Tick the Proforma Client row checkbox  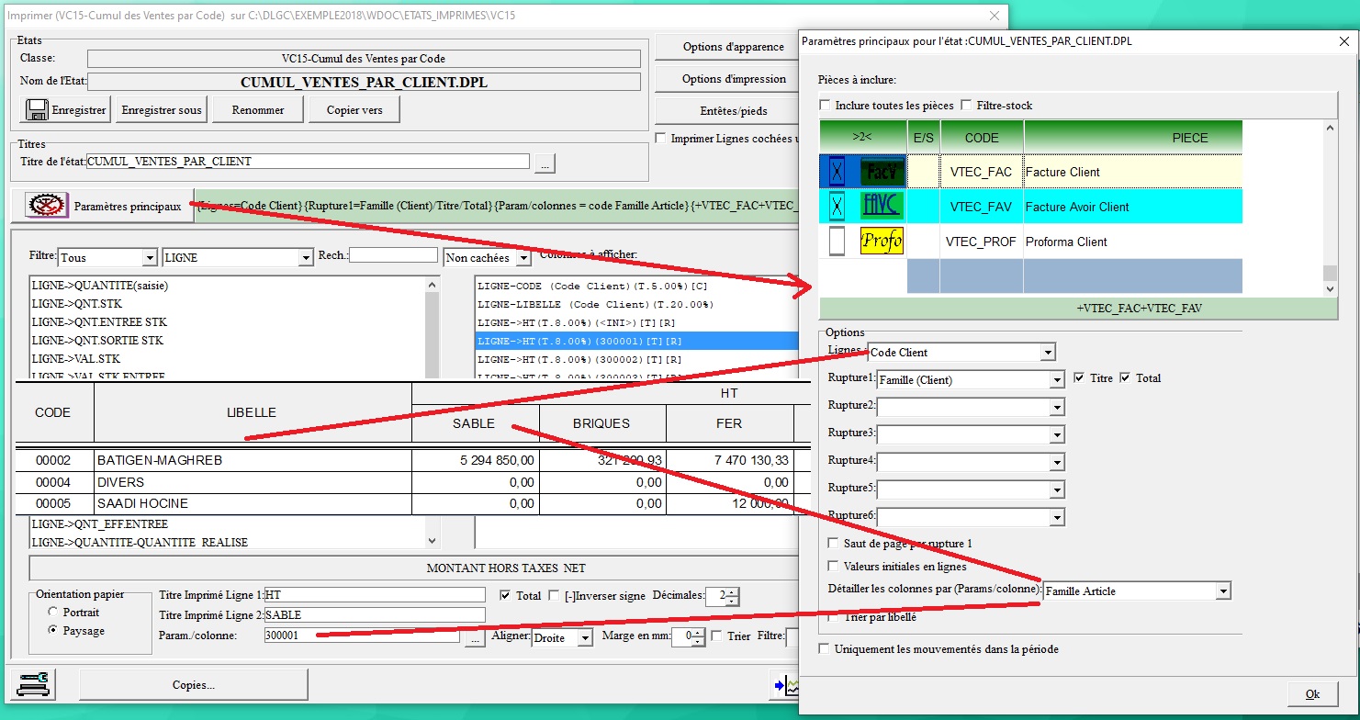(837, 242)
